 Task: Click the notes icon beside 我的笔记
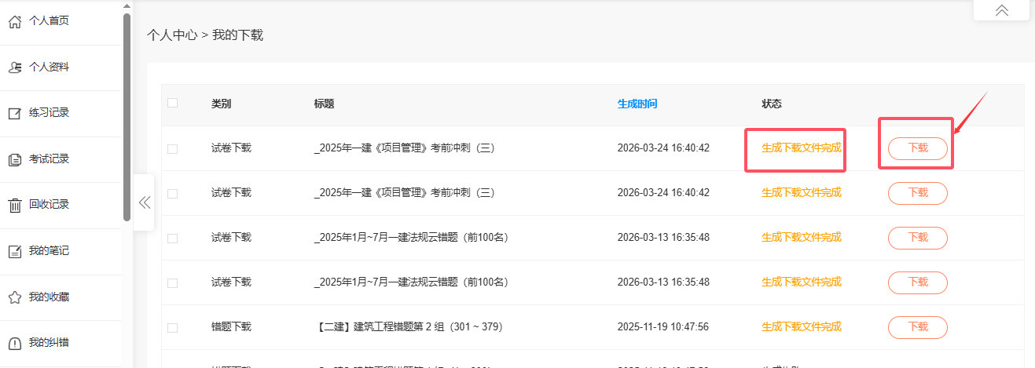coord(14,252)
